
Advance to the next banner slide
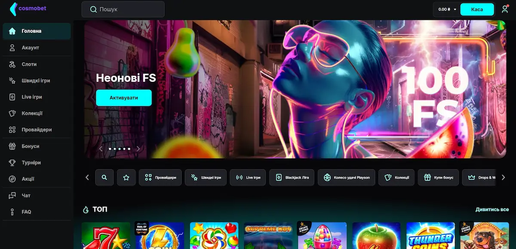(x=138, y=149)
